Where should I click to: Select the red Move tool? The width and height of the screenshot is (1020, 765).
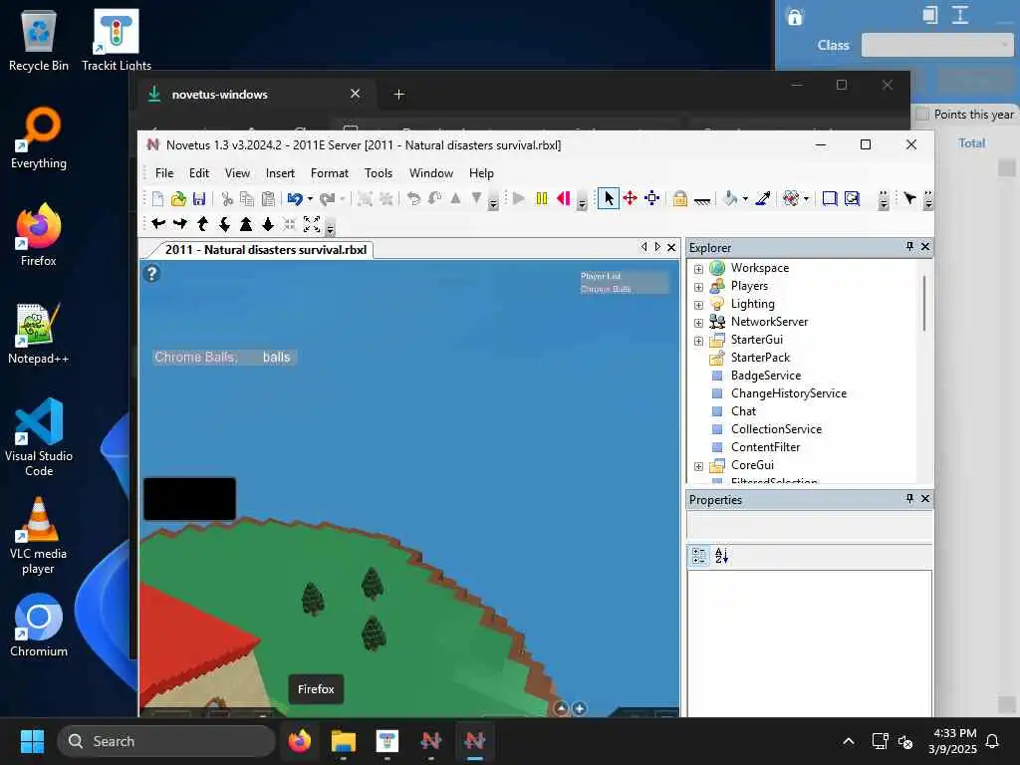click(x=630, y=198)
